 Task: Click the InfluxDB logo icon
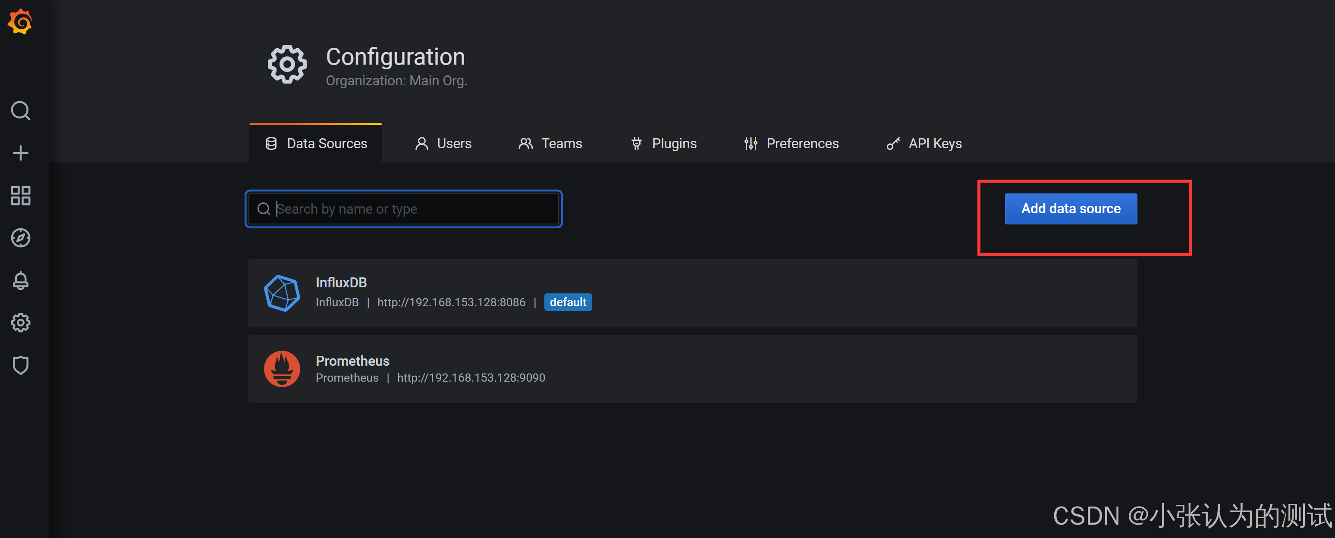[282, 293]
